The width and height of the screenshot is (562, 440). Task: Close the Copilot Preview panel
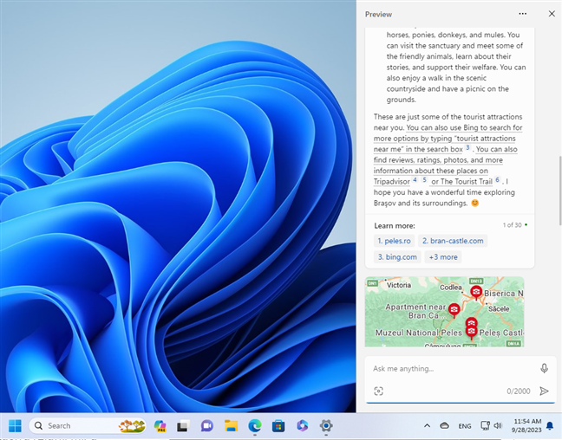point(552,14)
